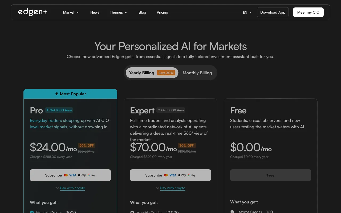Open the EN language selector

pyautogui.click(x=247, y=12)
